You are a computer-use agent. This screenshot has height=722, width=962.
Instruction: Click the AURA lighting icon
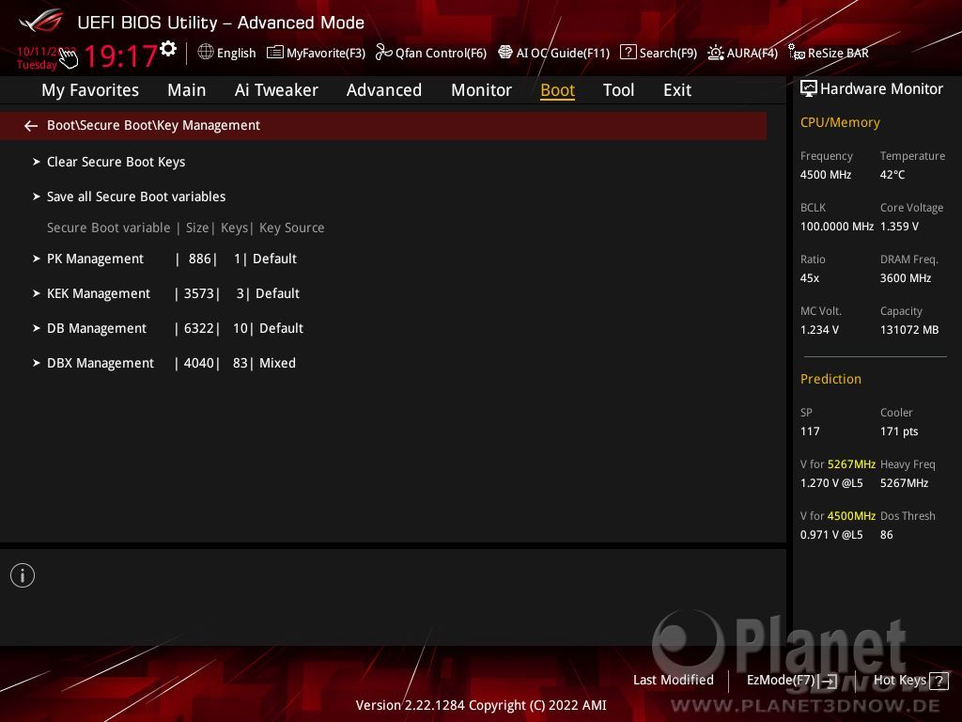[x=715, y=53]
